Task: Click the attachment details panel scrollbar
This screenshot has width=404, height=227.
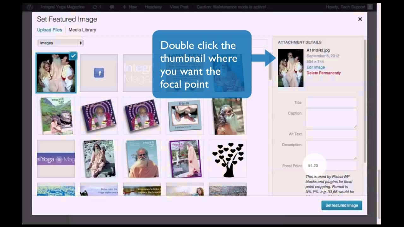Action: (365, 101)
